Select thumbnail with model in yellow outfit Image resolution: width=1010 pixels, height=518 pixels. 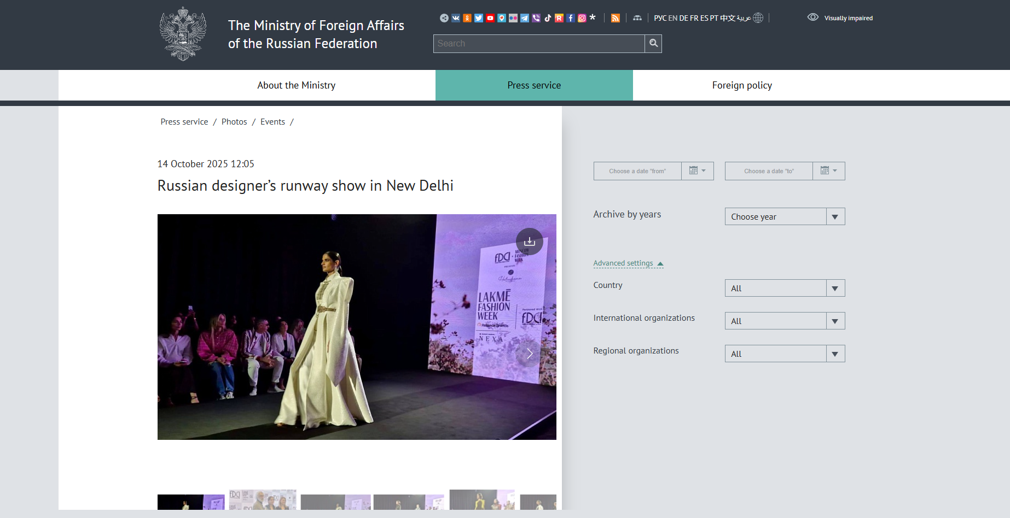[x=482, y=500]
